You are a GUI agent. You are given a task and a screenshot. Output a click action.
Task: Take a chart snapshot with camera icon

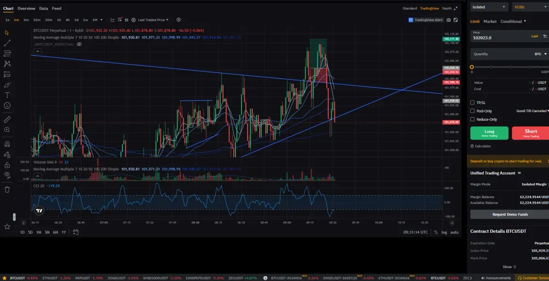click(x=449, y=20)
